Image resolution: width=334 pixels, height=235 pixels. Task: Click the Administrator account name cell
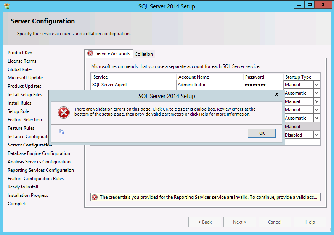(210, 85)
